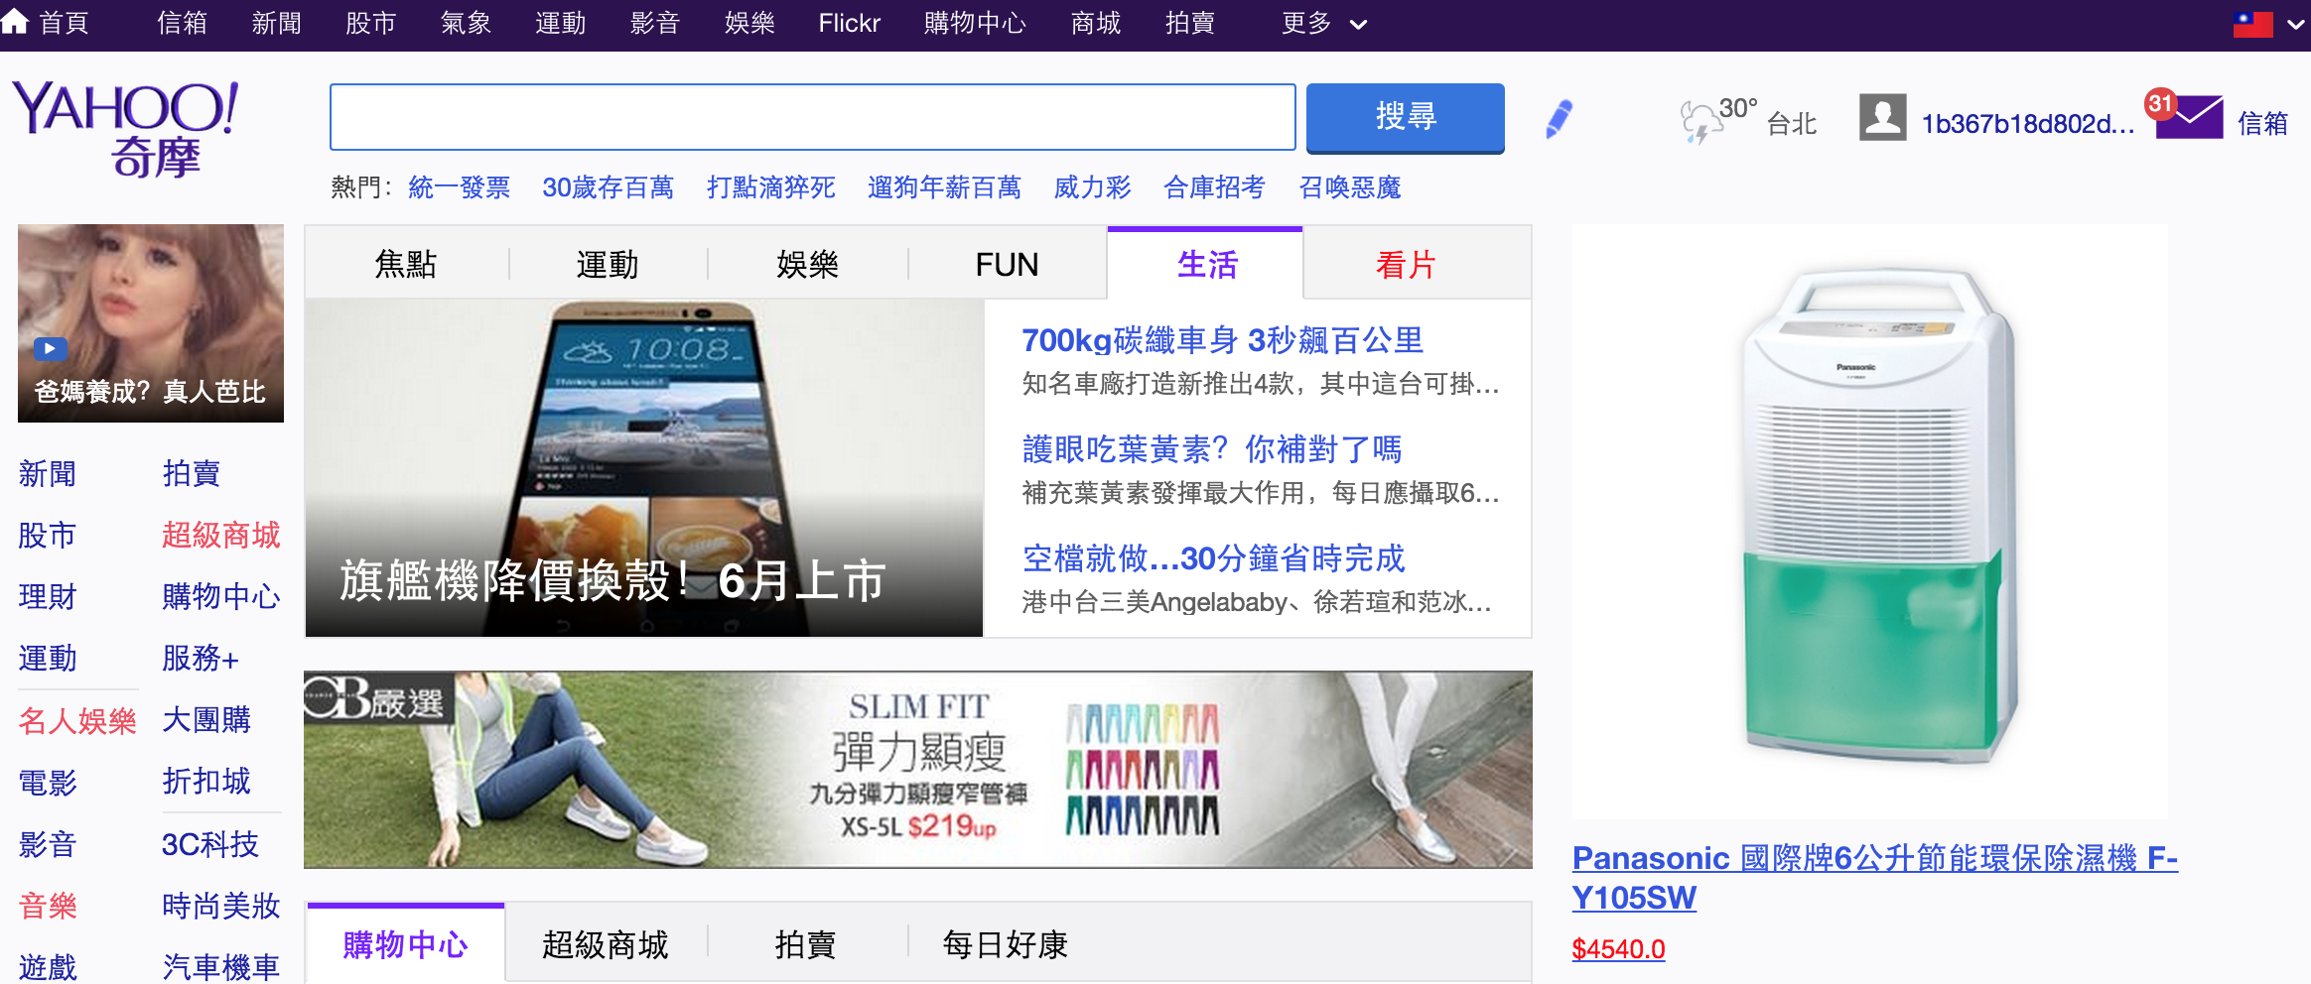Click sidebar link 折扣城
This screenshot has height=984, width=2311.
[x=206, y=781]
